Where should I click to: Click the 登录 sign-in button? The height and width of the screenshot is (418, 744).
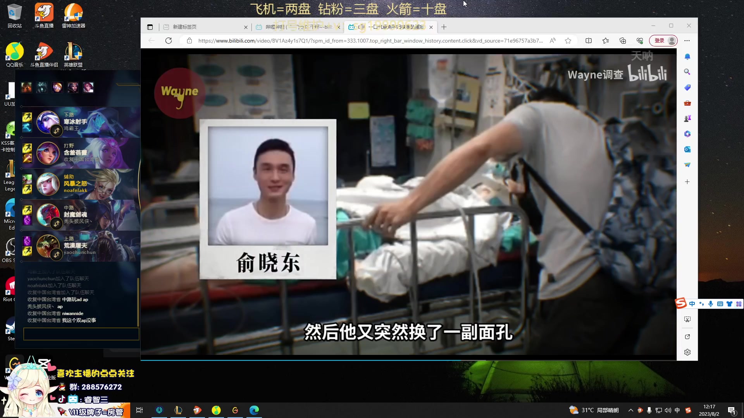663,41
